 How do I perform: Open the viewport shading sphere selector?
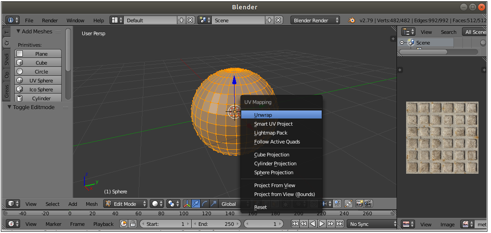[157, 204]
